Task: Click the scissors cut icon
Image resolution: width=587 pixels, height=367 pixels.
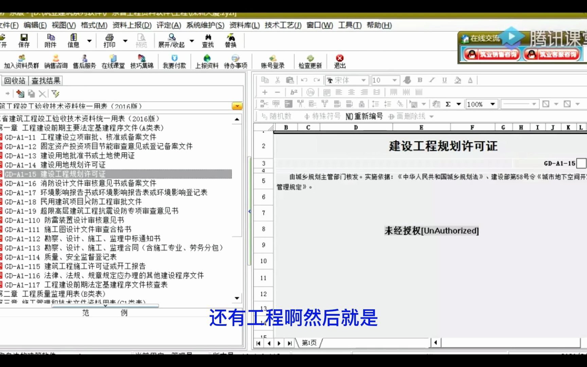Action: [x=278, y=80]
